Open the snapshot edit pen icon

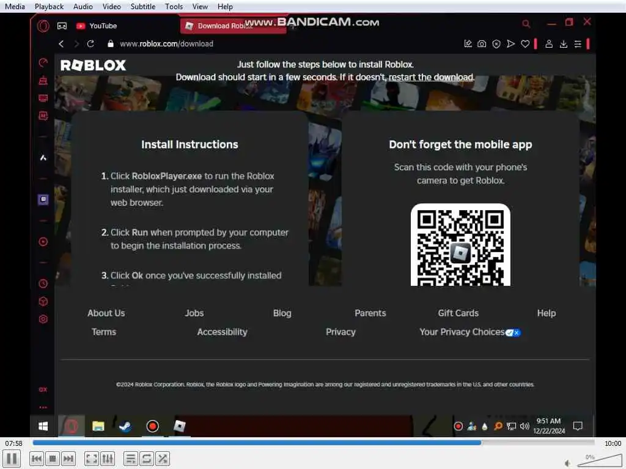pos(468,44)
